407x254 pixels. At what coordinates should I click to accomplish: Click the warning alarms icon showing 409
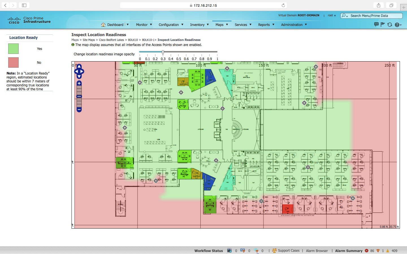click(387, 251)
